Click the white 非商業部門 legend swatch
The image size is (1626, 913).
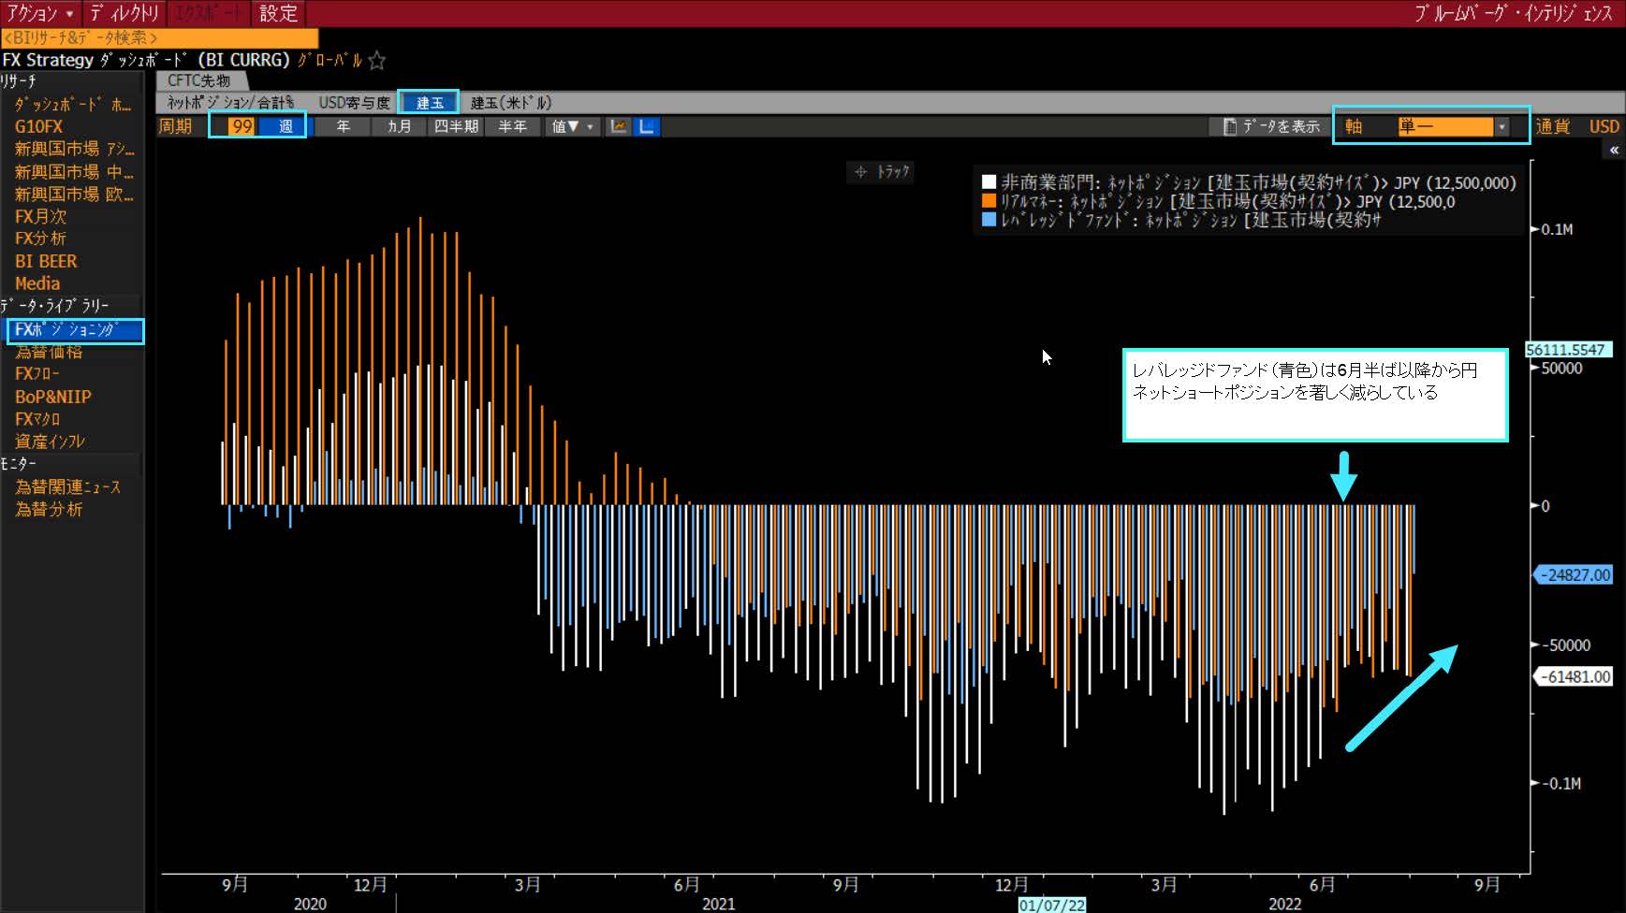989,182
